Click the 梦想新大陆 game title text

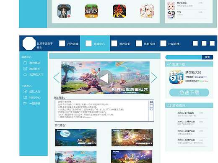click(x=193, y=72)
